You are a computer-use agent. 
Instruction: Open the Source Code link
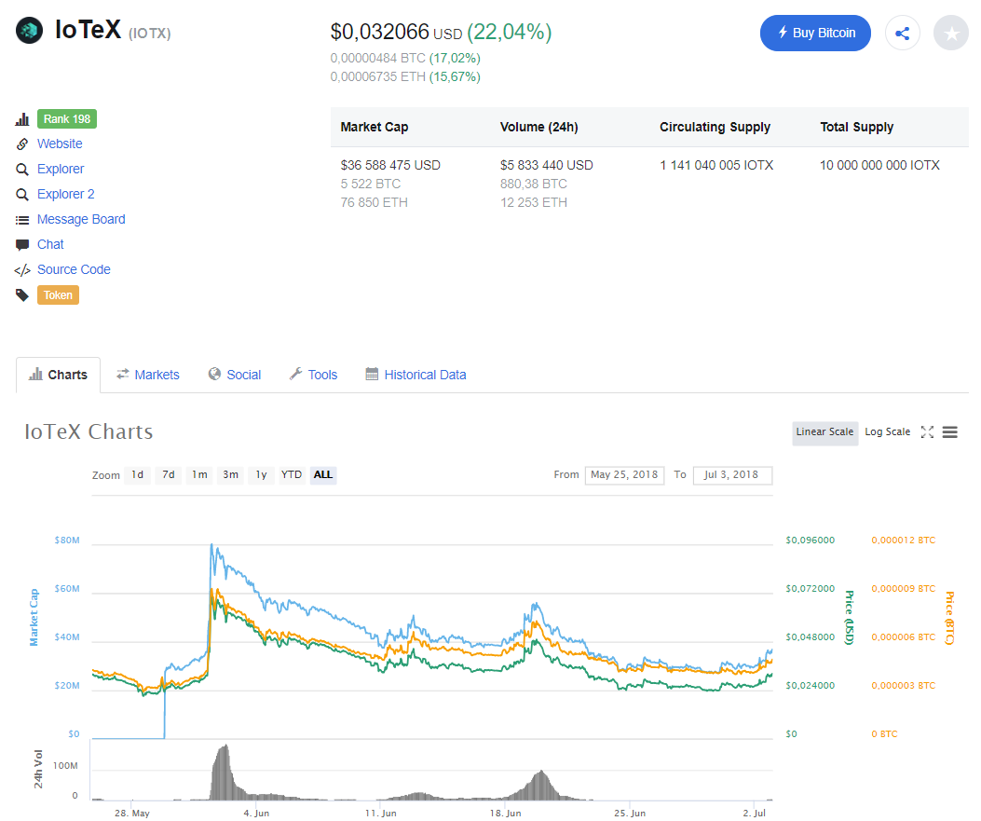tap(74, 269)
